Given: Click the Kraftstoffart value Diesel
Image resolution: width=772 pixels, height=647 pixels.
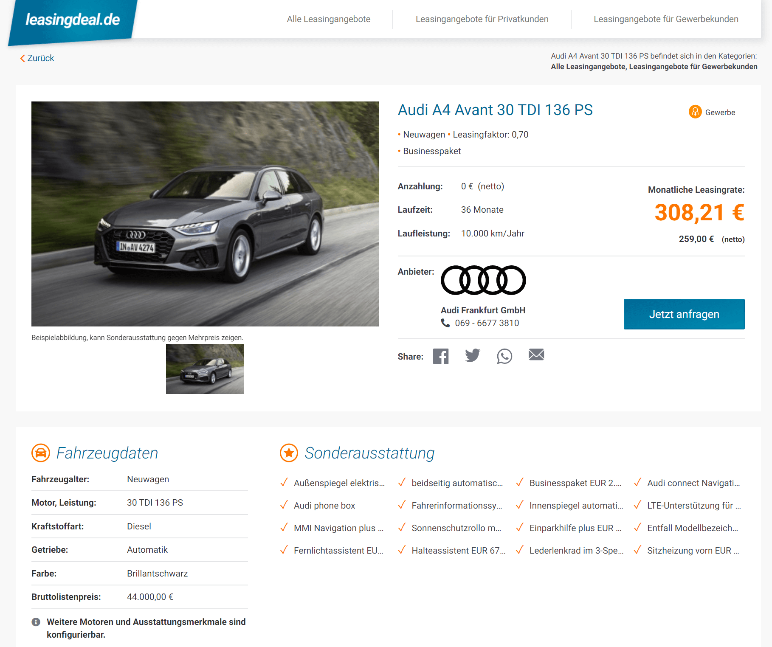Looking at the screenshot, I should coord(139,526).
